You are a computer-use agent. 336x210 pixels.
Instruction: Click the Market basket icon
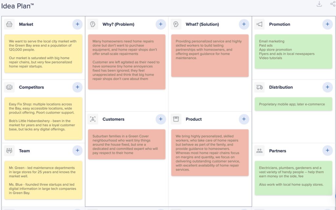[x=10, y=24]
